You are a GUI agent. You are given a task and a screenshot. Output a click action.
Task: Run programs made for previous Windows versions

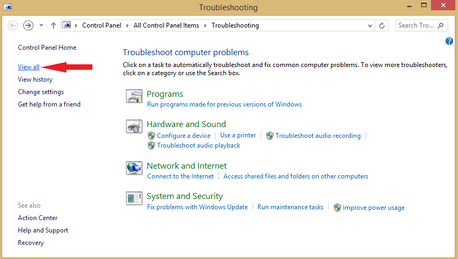tap(224, 104)
